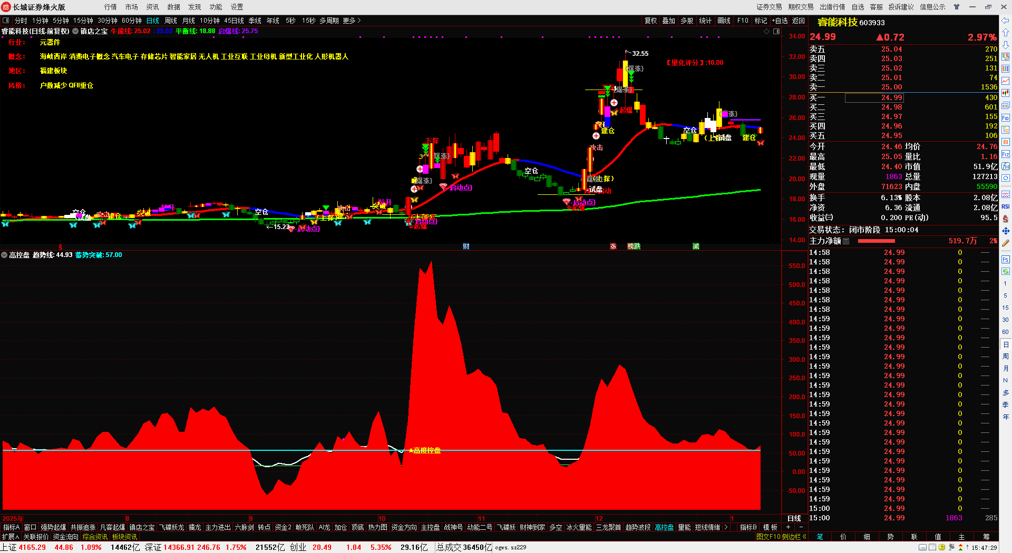This screenshot has width=1012, height=553.
Task: Click the 长城证券烽火版 app logo
Action: coord(6,7)
